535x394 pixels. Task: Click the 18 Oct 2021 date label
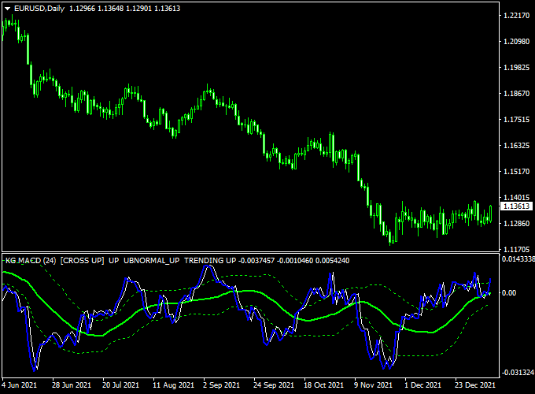coord(323,385)
